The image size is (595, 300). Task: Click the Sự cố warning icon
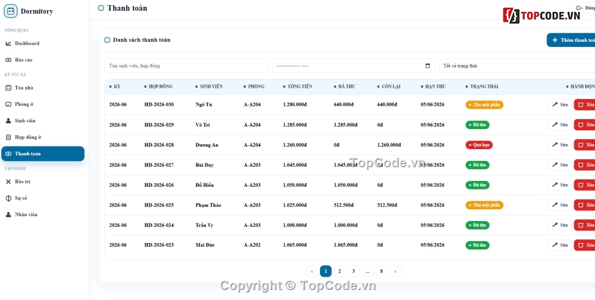pyautogui.click(x=8, y=198)
